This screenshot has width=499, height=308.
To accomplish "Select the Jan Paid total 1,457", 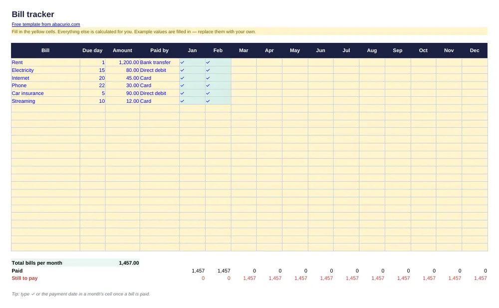I will (x=198, y=271).
